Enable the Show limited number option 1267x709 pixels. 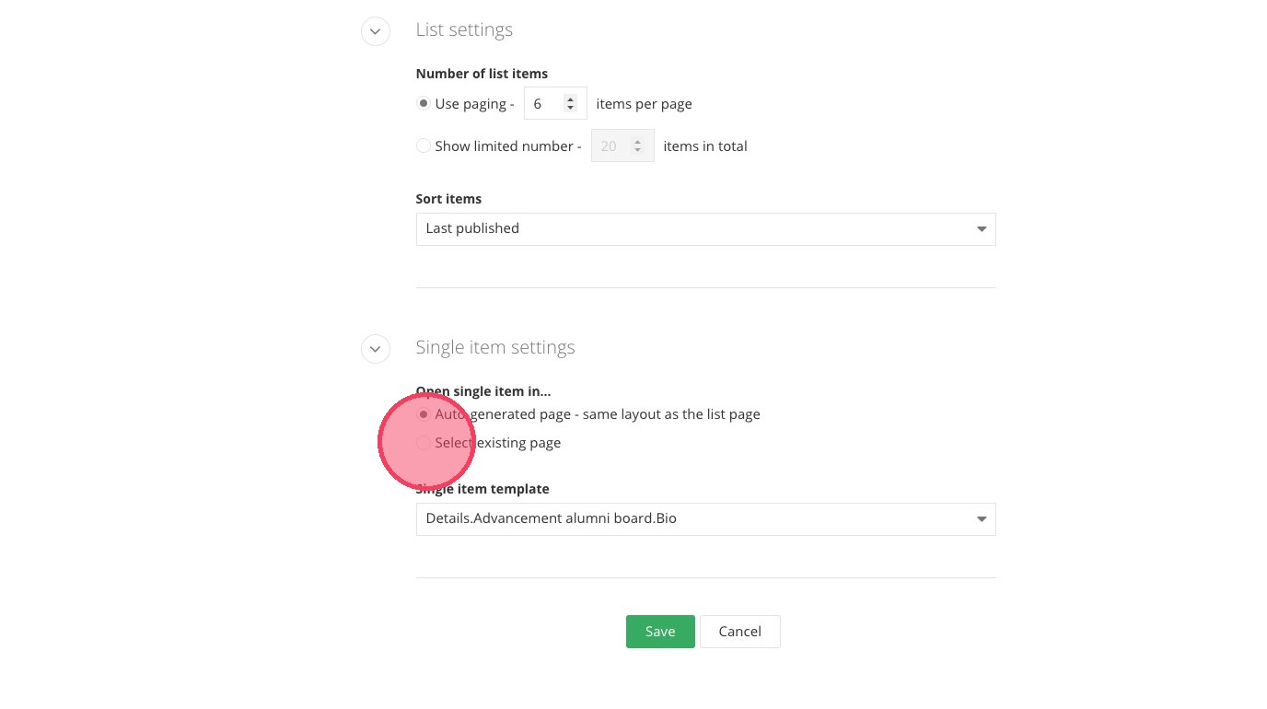point(424,145)
